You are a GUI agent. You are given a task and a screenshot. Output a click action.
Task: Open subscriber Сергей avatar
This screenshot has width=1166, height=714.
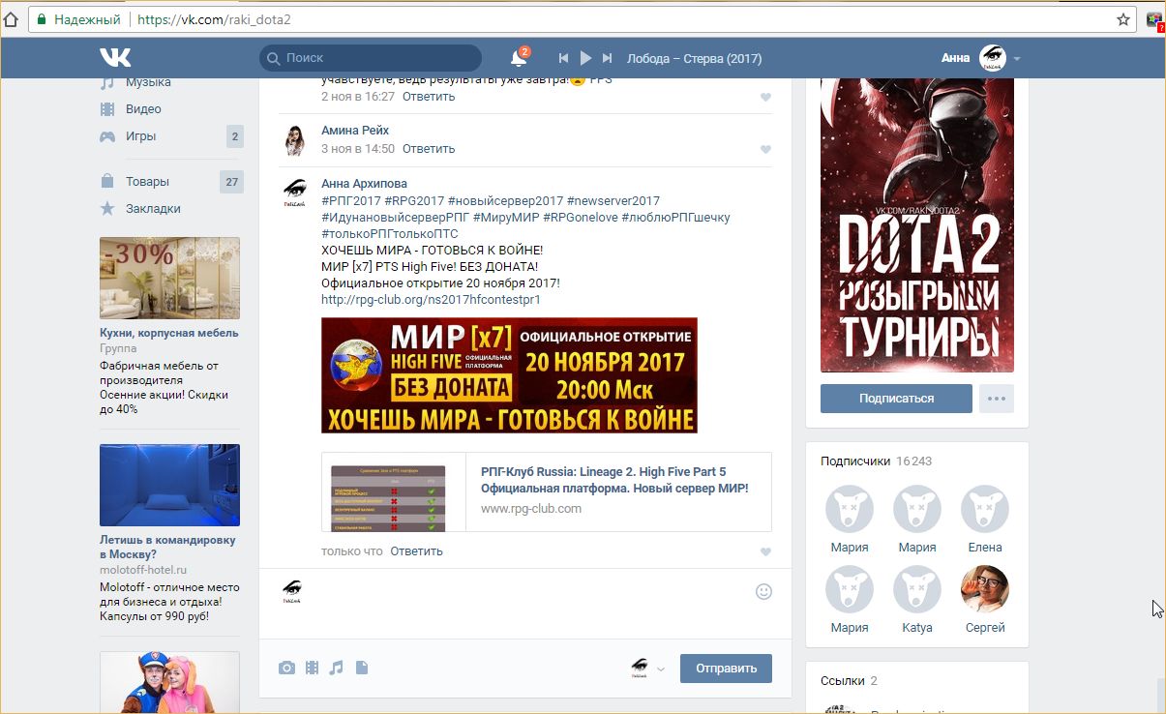[985, 589]
